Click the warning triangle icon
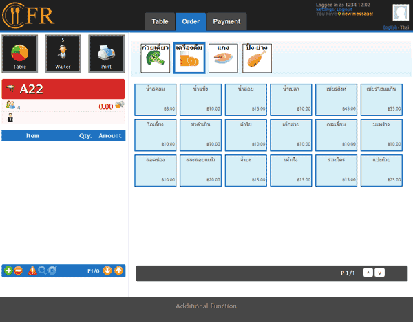Image resolution: width=413 pixels, height=322 pixels. (x=32, y=271)
